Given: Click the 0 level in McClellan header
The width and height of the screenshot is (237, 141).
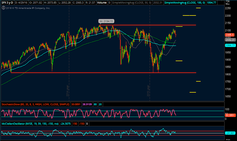Looking at the screenshot, I should tap(87, 124).
